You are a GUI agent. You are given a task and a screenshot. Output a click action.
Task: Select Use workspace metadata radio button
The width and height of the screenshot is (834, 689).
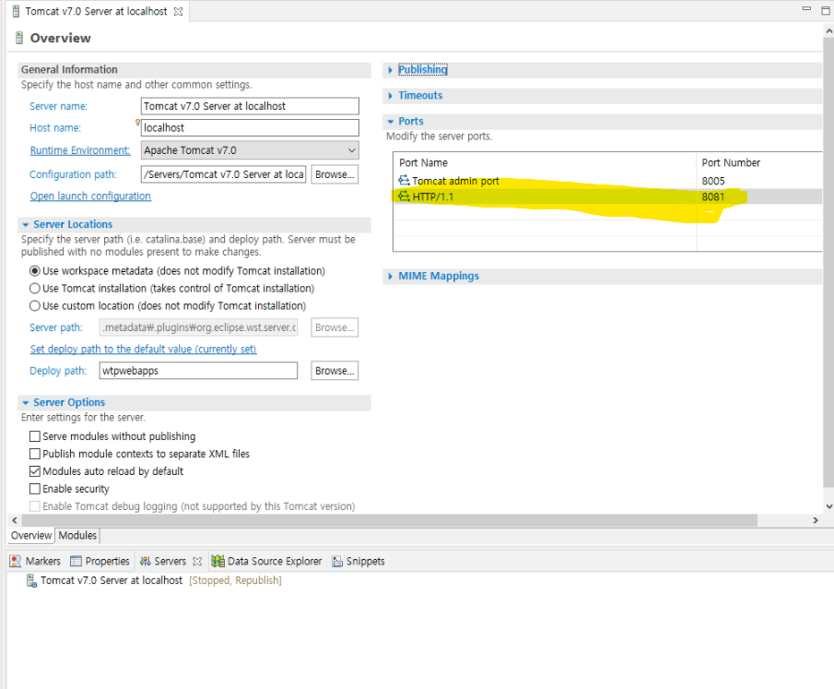(35, 271)
